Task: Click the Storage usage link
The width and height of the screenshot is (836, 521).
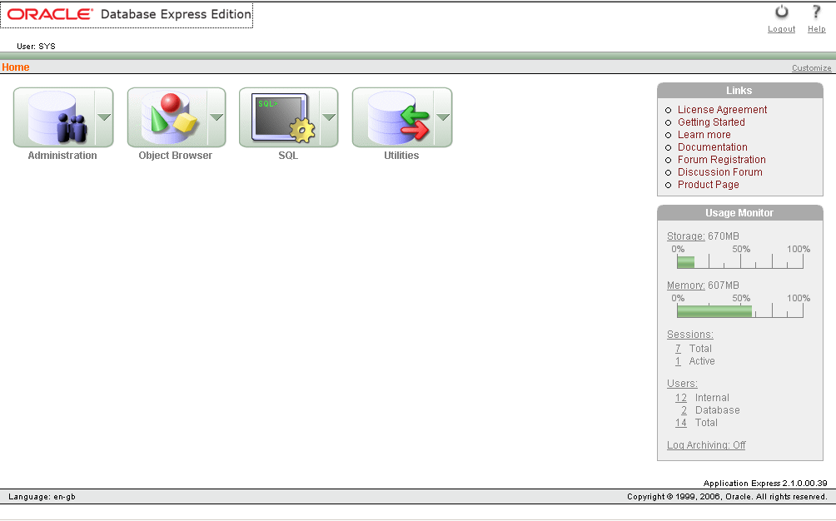Action: click(685, 236)
